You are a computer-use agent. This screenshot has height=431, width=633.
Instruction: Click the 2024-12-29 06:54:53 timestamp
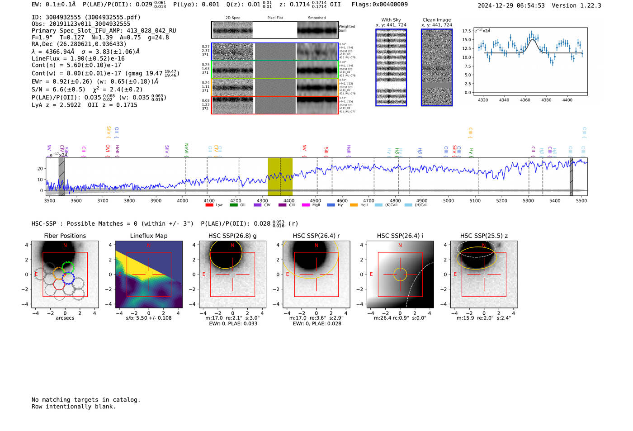511,5
